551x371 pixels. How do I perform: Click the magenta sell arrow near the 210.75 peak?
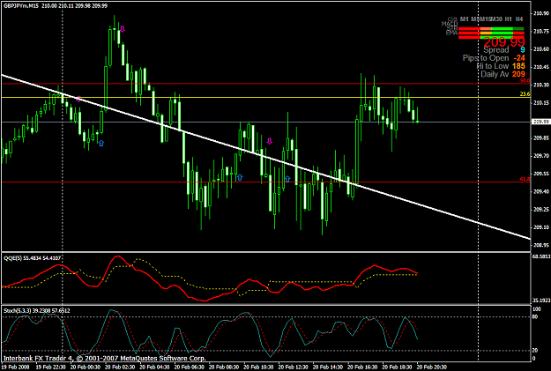tap(123, 29)
